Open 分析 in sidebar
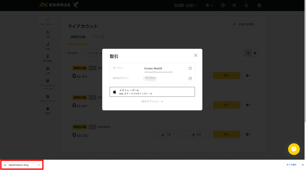 tap(48, 71)
